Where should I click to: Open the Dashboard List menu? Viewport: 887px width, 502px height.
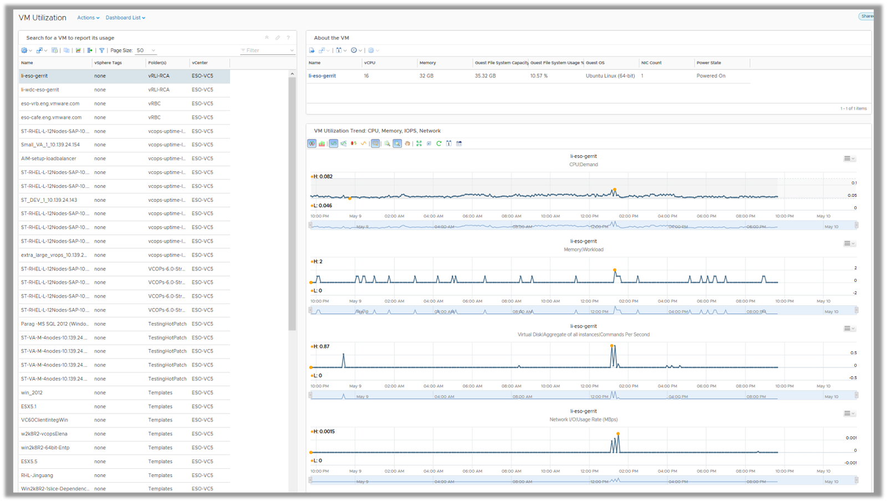coord(125,17)
